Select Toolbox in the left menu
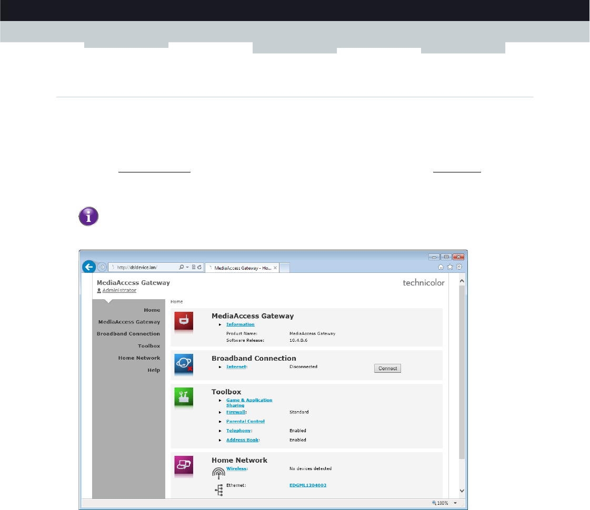This screenshot has height=510, width=590. [x=149, y=346]
